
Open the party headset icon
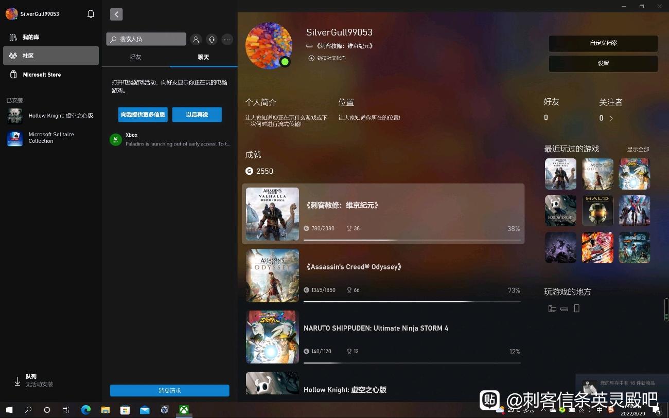(x=212, y=39)
